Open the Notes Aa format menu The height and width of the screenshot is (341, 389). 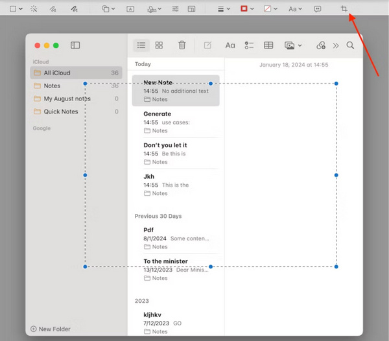click(230, 45)
